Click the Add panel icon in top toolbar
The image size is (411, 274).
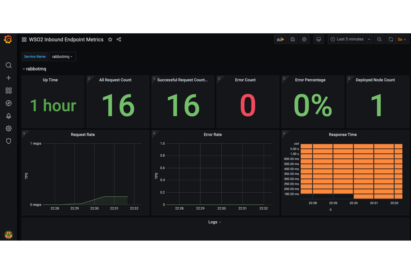point(280,39)
